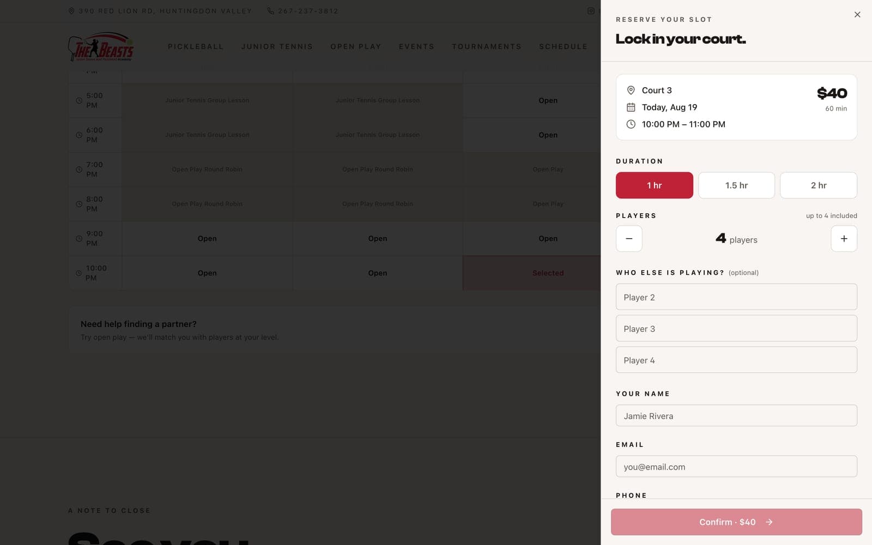Click the calendar icon next to Today, Aug 19

pyautogui.click(x=631, y=107)
